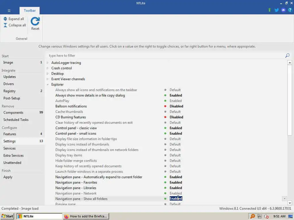The image size is (294, 220).
Task: Click the Expand all label
Action: click(x=16, y=19)
